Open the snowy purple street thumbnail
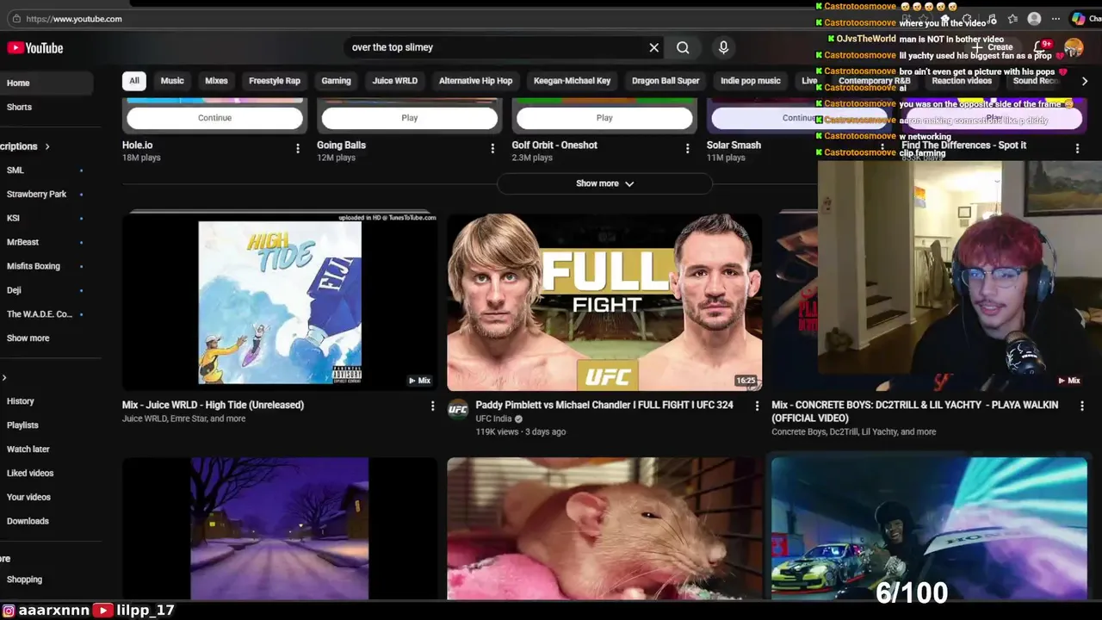Screen dimensions: 1102x620 280,529
